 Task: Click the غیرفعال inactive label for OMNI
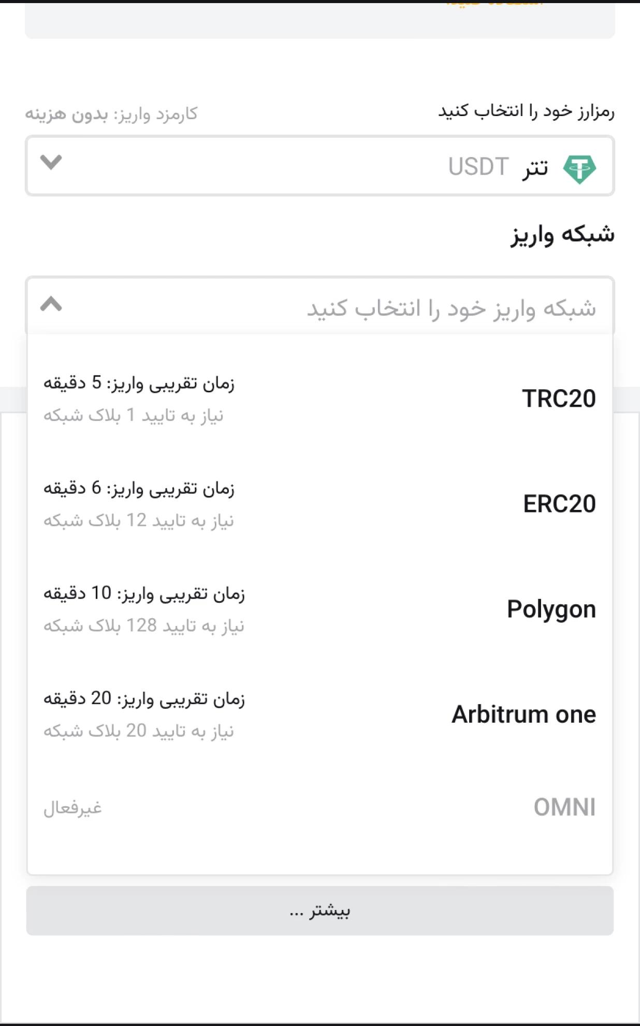pyautogui.click(x=72, y=808)
